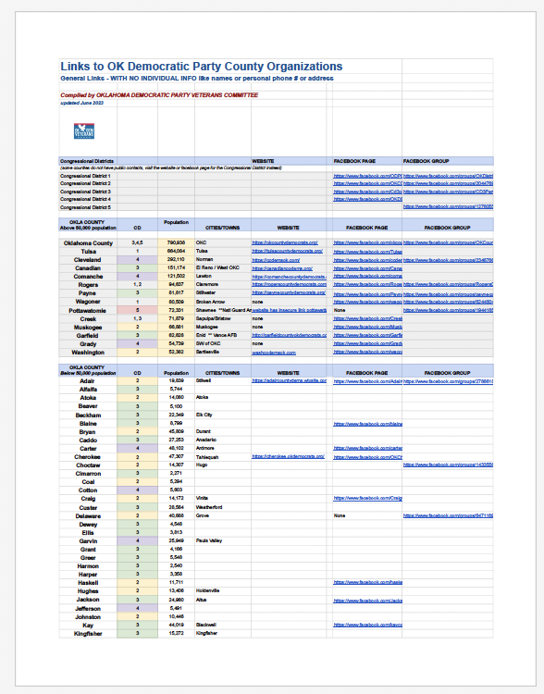The image size is (544, 694).
Task: Open Haskell county Facebook page link
Action: click(x=367, y=582)
